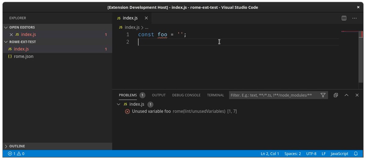
Task: Open the editor More Actions menu
Action: 354,18
